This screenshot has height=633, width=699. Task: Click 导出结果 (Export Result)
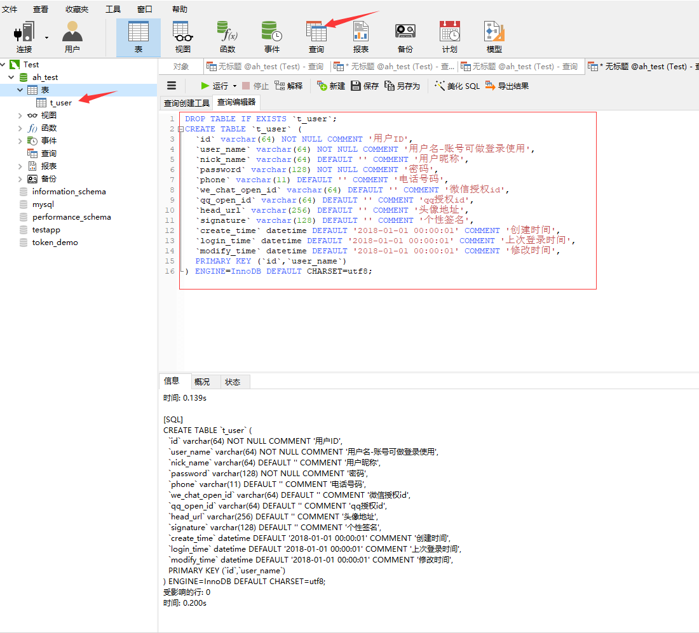507,86
